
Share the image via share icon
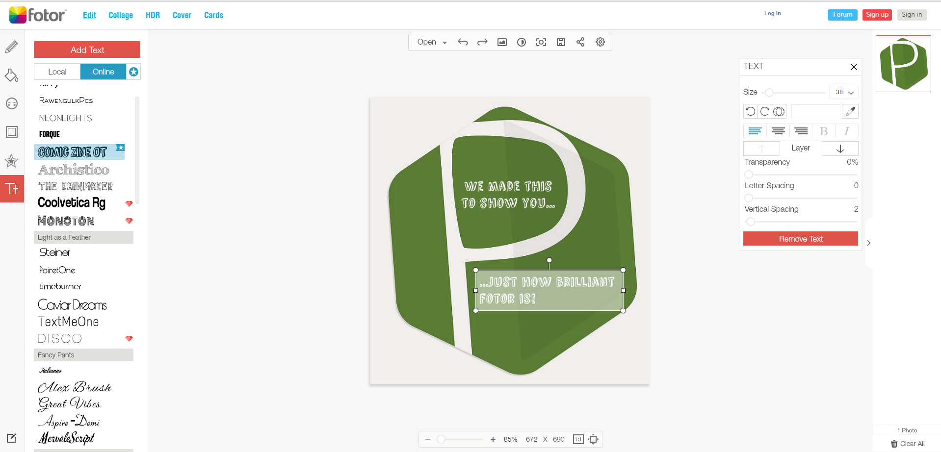coord(580,42)
